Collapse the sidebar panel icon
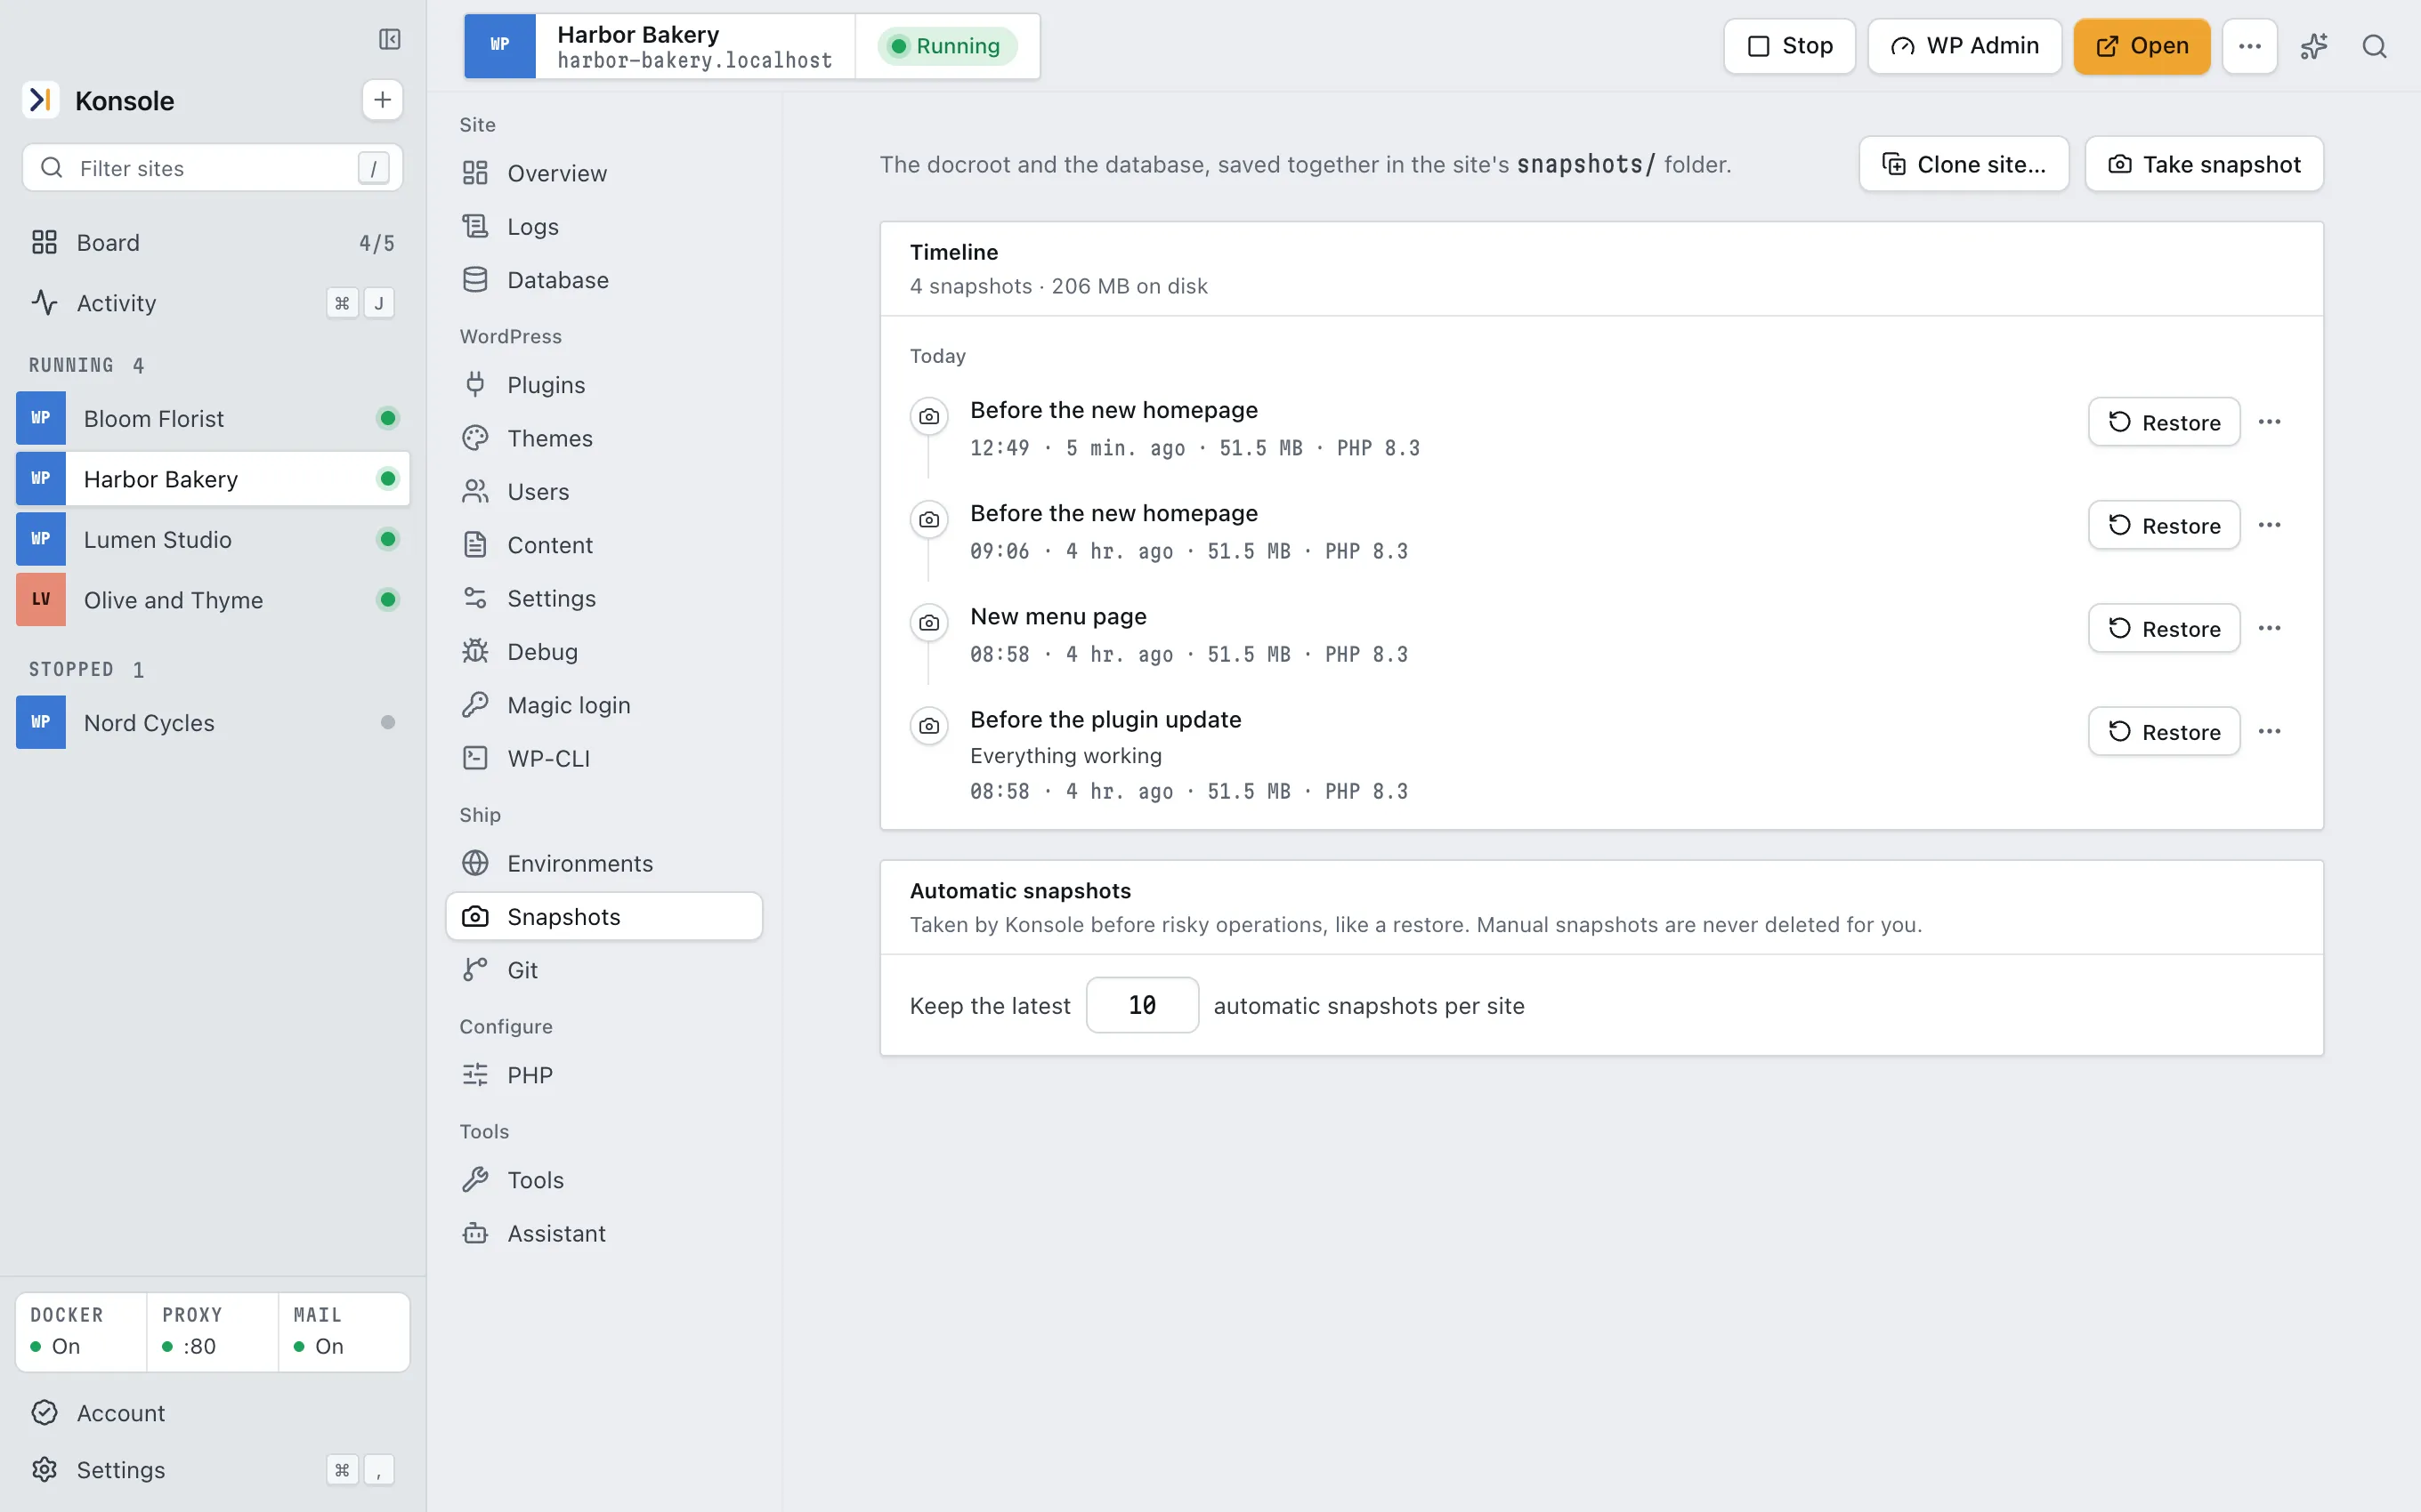 tap(389, 39)
